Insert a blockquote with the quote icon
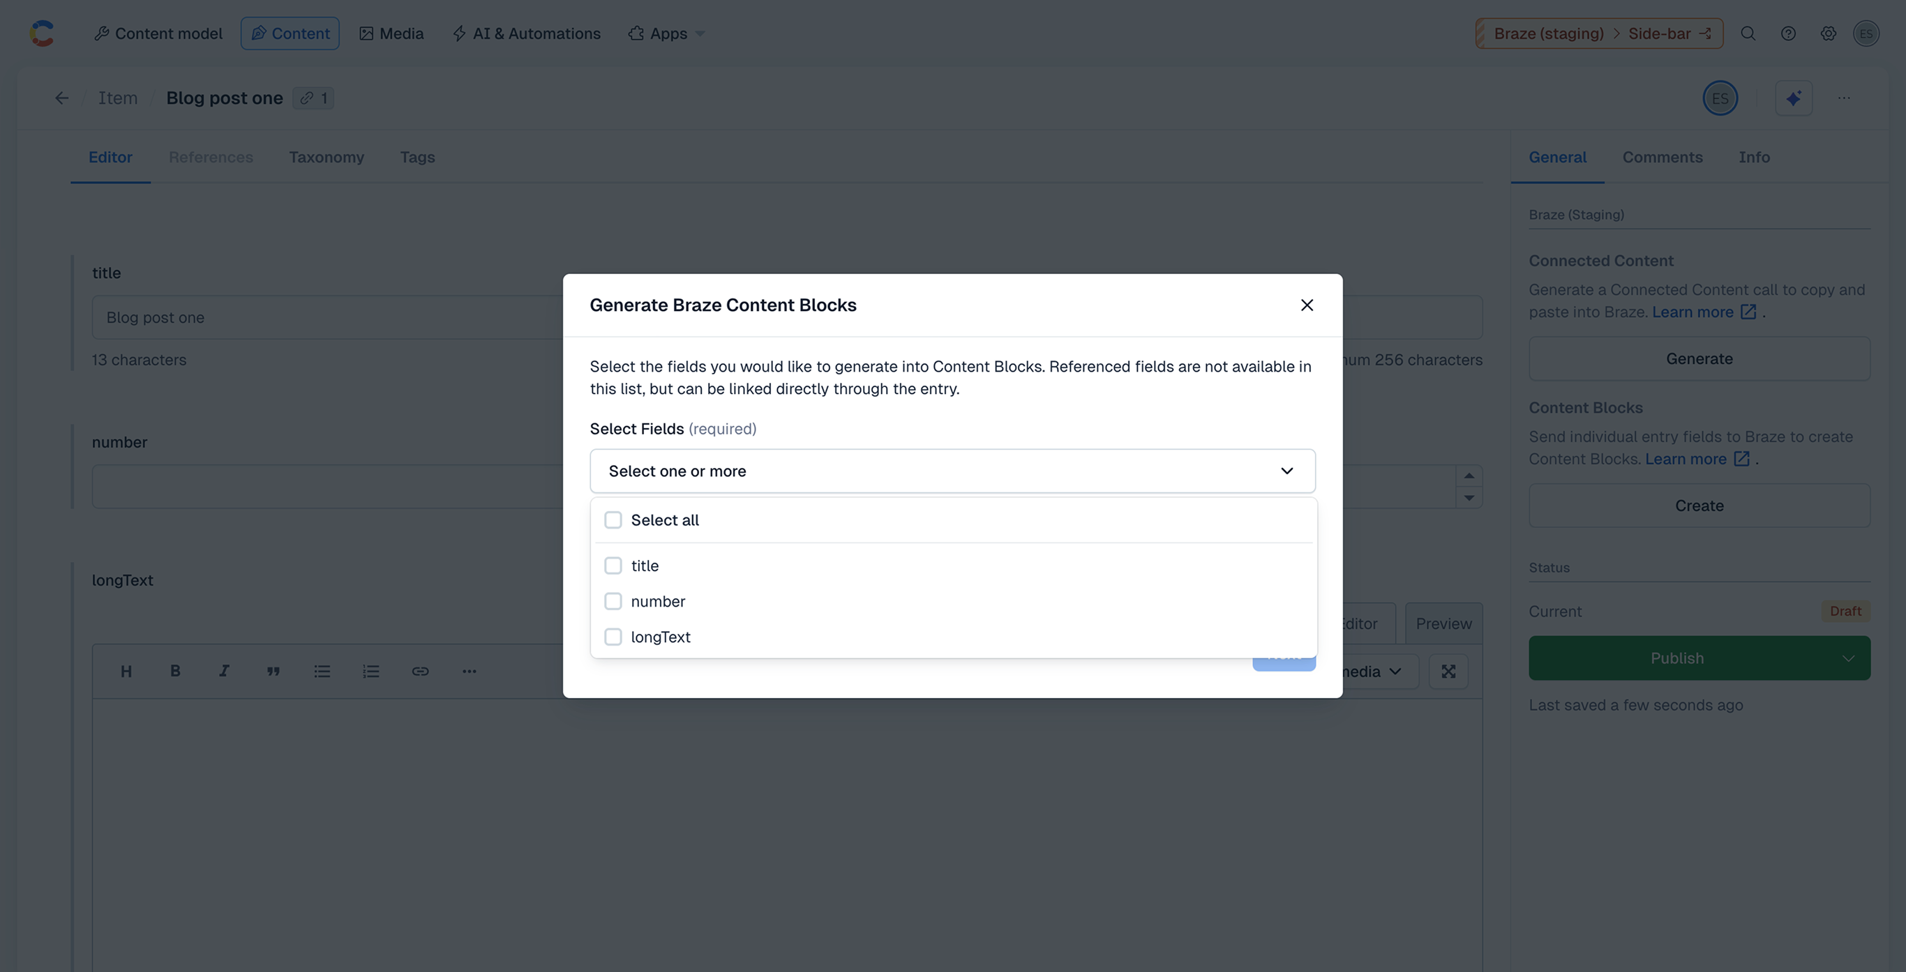The image size is (1906, 972). [273, 671]
